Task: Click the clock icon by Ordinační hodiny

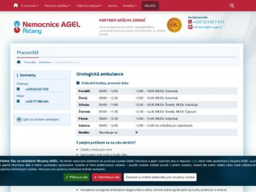Action: pos(78,83)
